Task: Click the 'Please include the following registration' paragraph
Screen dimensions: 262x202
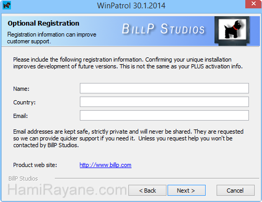Action: 128,63
